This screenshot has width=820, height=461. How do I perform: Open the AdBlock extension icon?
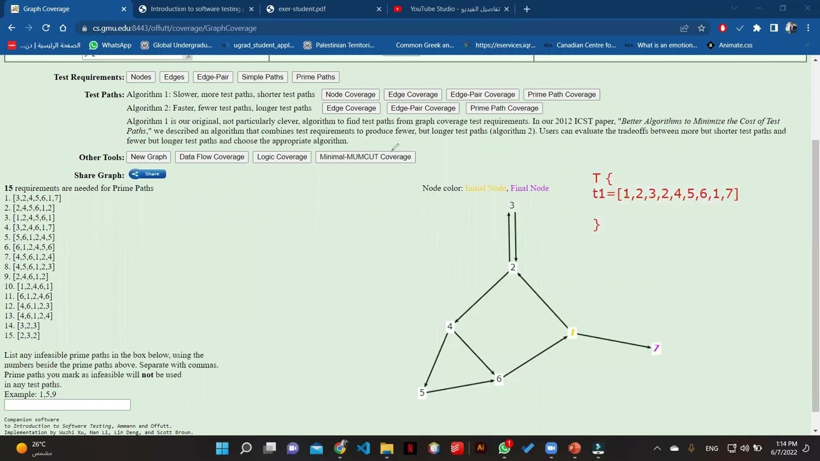tap(723, 28)
